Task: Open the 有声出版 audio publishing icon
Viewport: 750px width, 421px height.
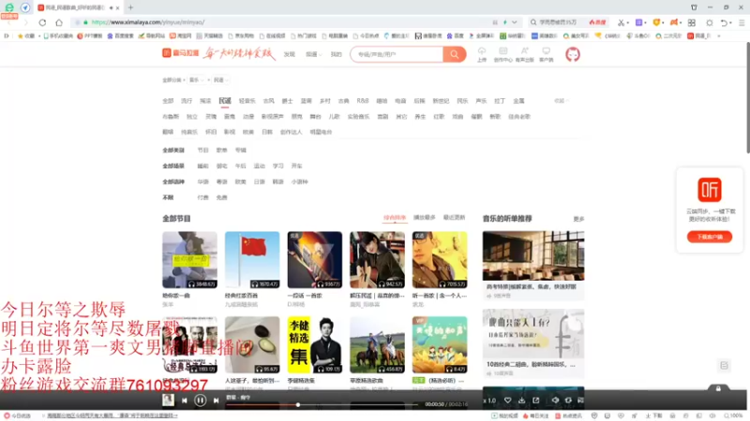Action: [x=525, y=54]
